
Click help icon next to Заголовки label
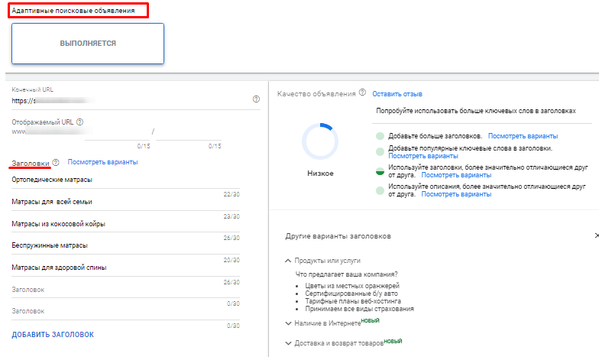coord(56,163)
